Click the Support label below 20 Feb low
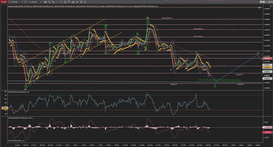The image size is (273, 147). 174,84
